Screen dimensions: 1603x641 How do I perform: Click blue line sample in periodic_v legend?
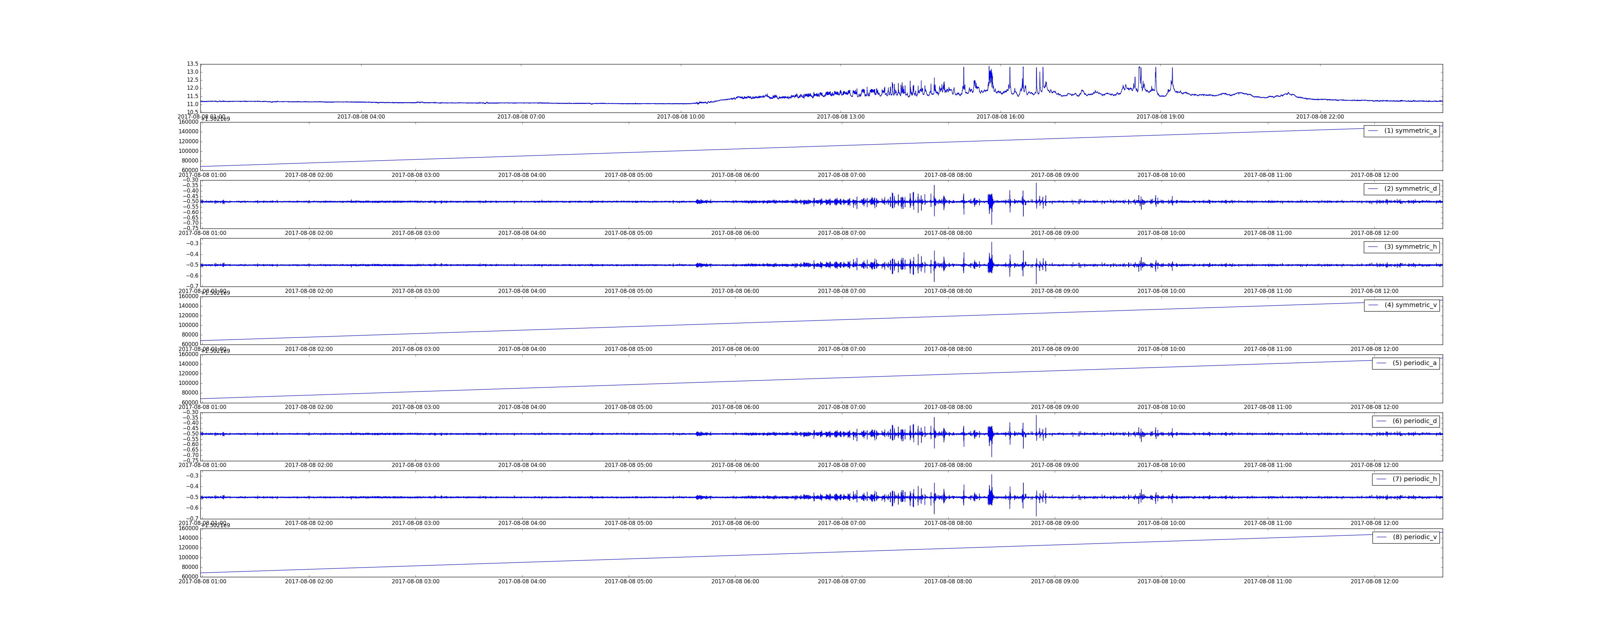[x=1381, y=537]
